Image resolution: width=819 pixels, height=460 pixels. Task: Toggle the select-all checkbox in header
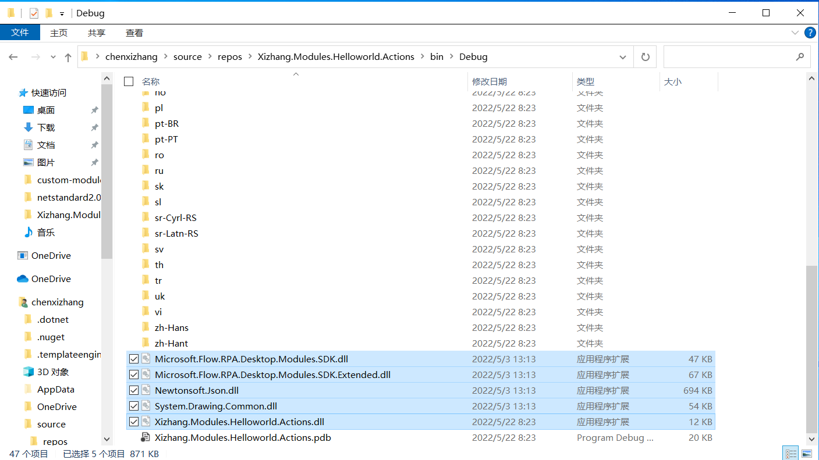pyautogui.click(x=129, y=81)
